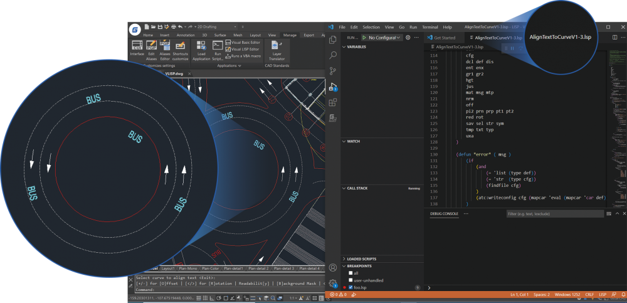
Task: Uncheck the foo.lsp breakpoint checkbox
Action: coord(350,287)
